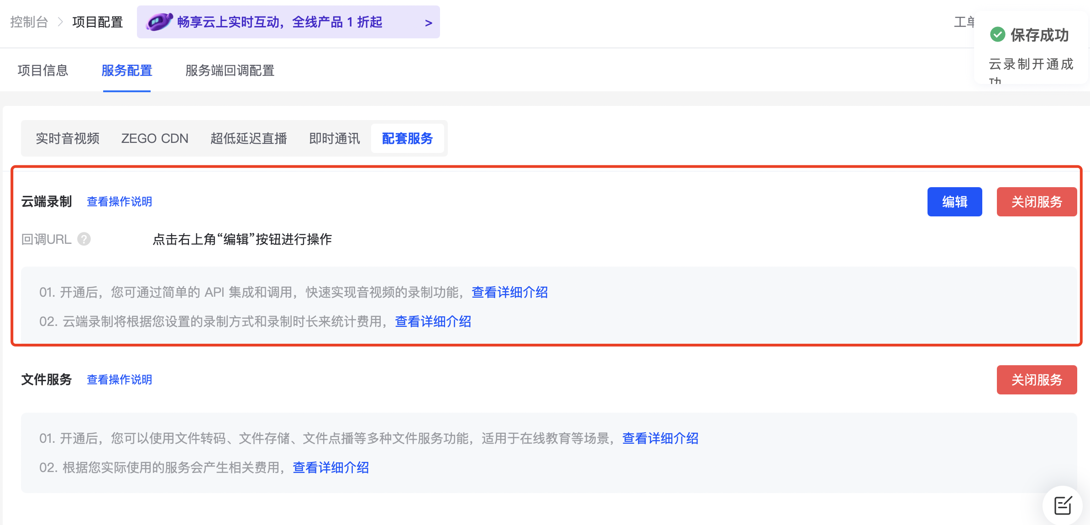Click the 编辑 button for 云端录制
1090x525 pixels.
tap(954, 201)
